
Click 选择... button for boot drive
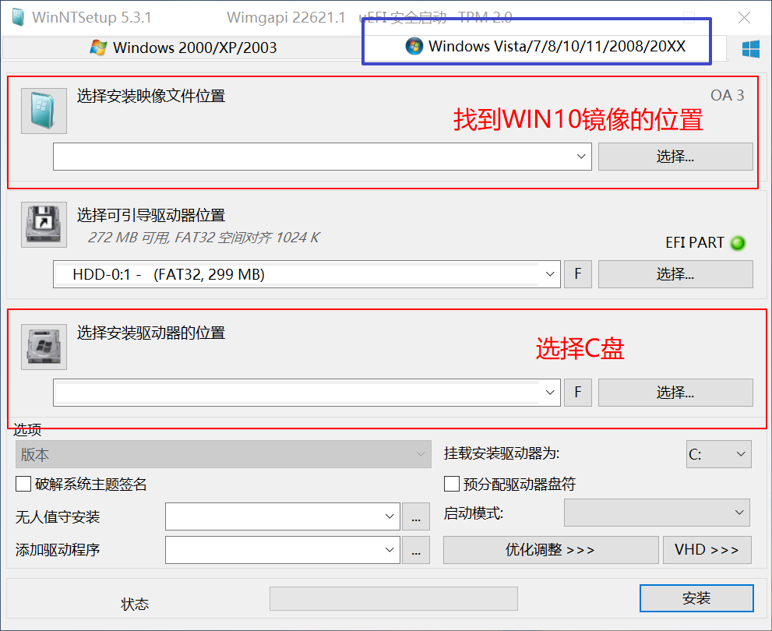[675, 274]
